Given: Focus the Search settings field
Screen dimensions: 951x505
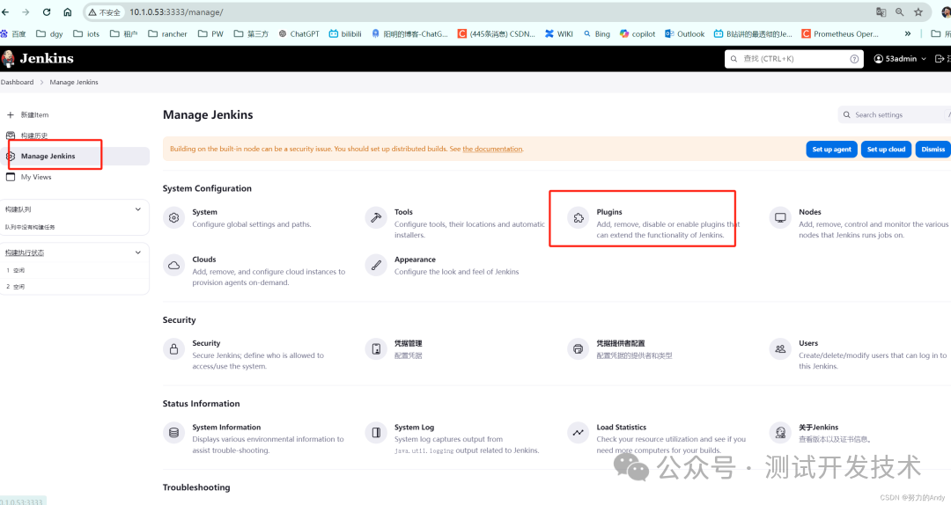Looking at the screenshot, I should click(x=894, y=114).
